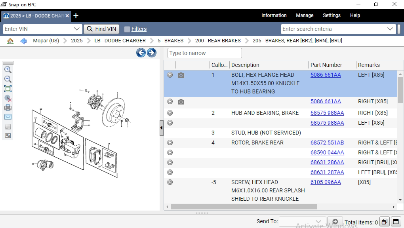
Task: Open part number 68572 551AB
Action: point(327,142)
